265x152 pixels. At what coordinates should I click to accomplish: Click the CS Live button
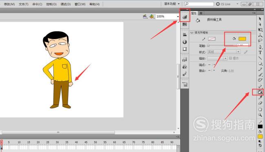(223, 4)
